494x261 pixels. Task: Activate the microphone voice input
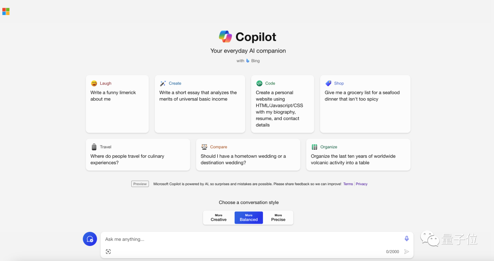coord(407,239)
